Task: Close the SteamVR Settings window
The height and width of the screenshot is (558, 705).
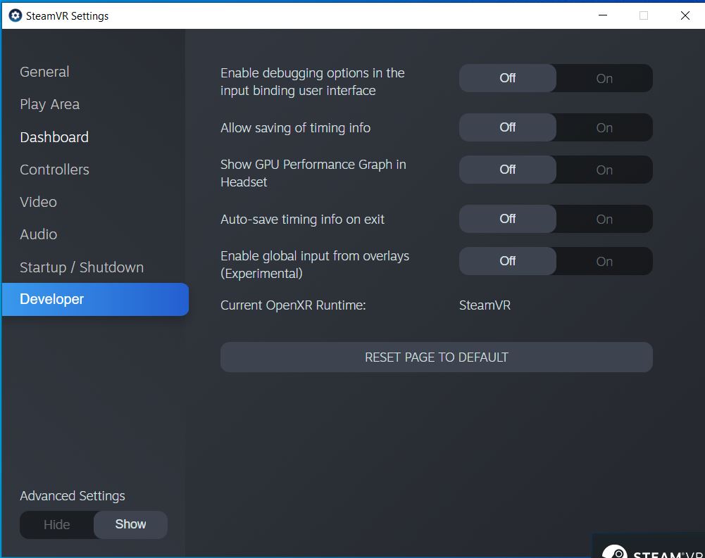Action: (685, 15)
